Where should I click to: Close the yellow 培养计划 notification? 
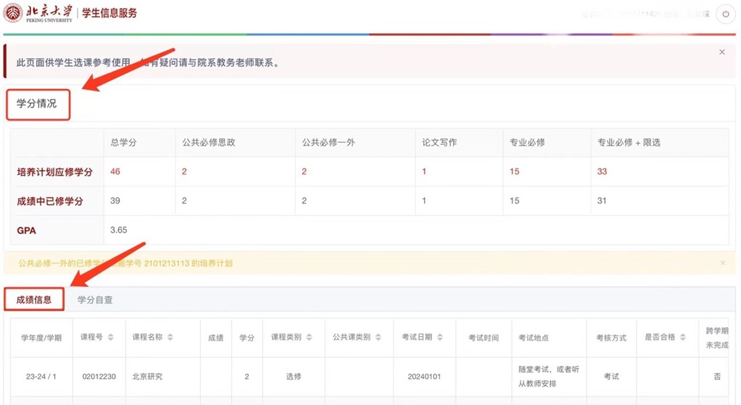point(722,263)
